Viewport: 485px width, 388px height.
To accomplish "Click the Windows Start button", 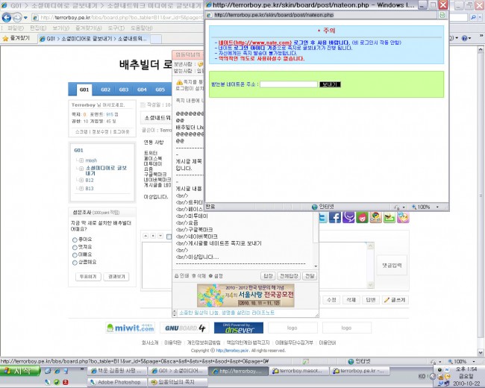I will [21, 370].
